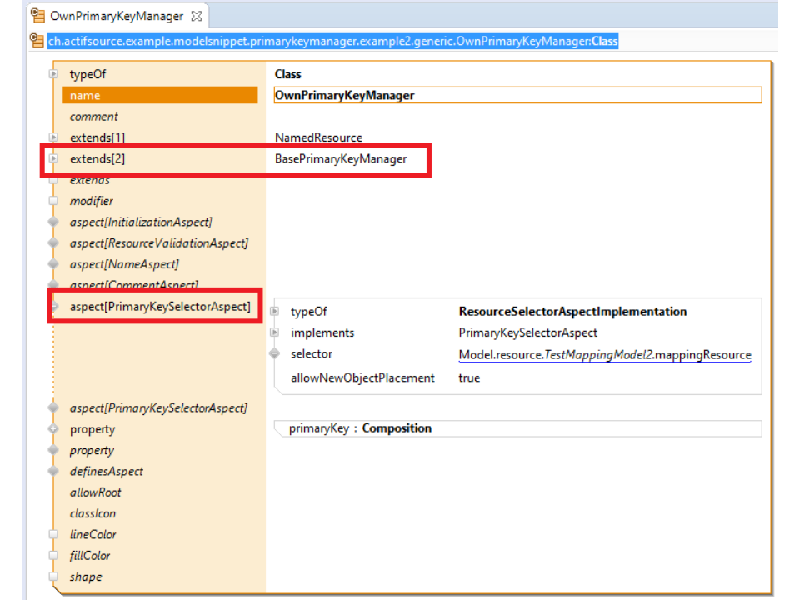The image size is (800, 600).
Task: Click the BasePrimaryKeyManager value
Action: click(341, 158)
